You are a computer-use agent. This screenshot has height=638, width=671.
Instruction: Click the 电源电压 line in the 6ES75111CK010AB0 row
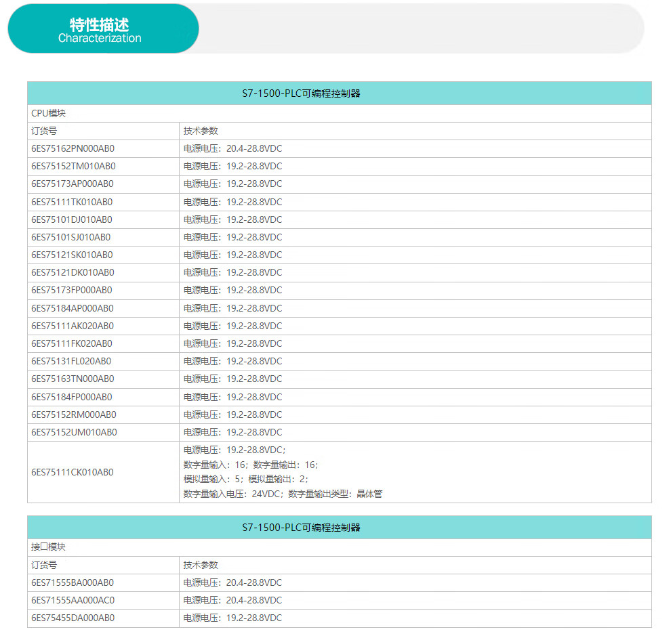pos(235,450)
